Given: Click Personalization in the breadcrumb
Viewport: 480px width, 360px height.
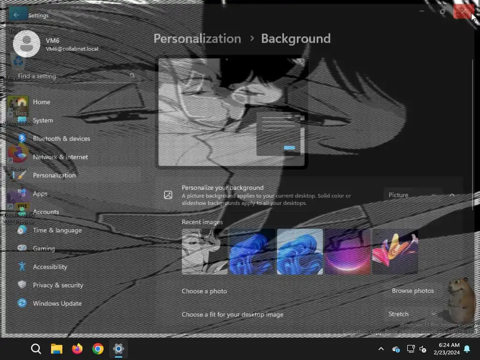Looking at the screenshot, I should 197,38.
